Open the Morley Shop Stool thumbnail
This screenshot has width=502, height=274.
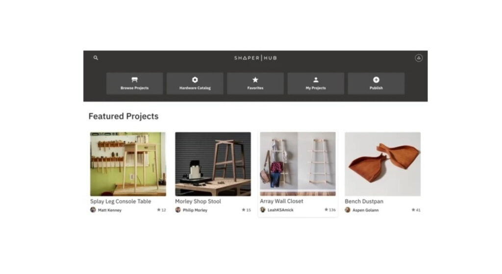(213, 164)
